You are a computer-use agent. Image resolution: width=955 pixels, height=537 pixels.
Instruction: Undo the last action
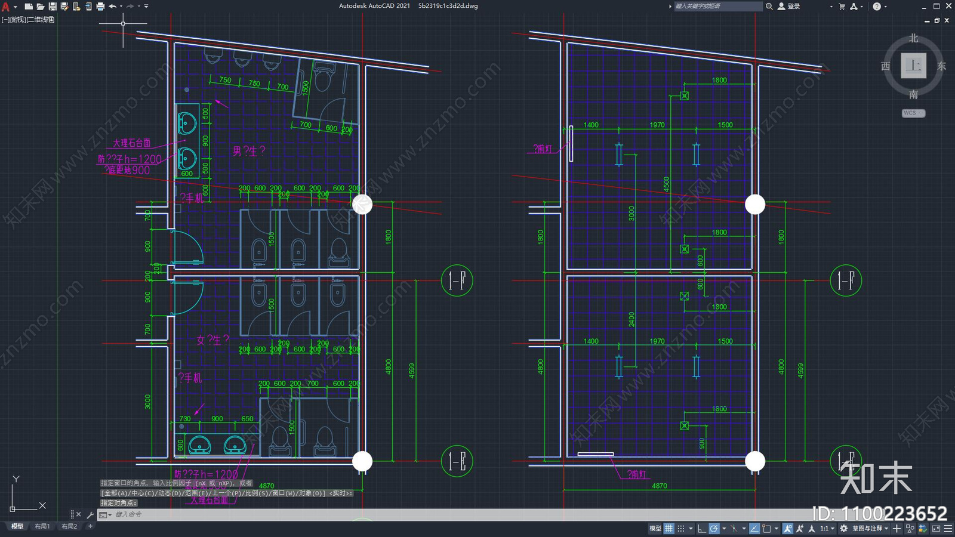click(112, 7)
